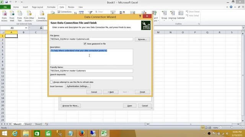Click the File Name input field

click(91, 39)
